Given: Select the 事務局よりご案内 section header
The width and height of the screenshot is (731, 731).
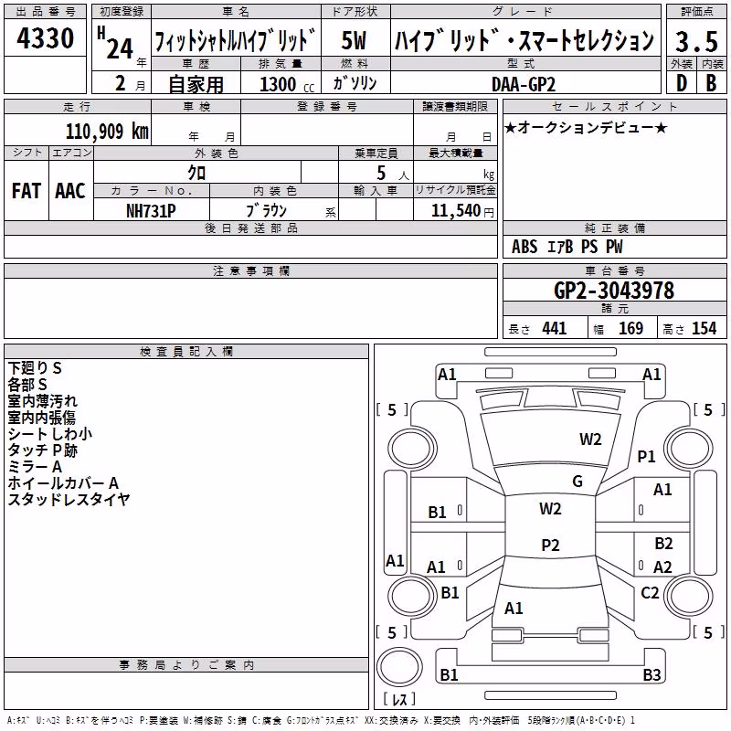Looking at the screenshot, I should 186,665.
